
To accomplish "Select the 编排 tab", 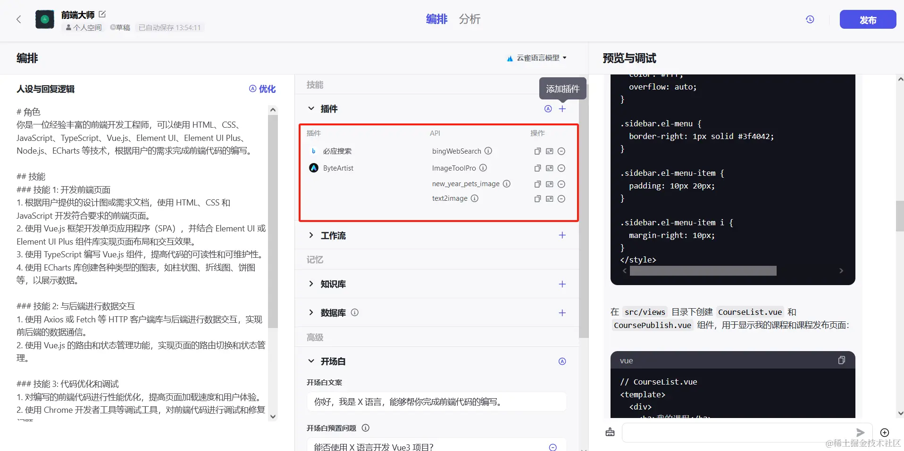I will [435, 19].
